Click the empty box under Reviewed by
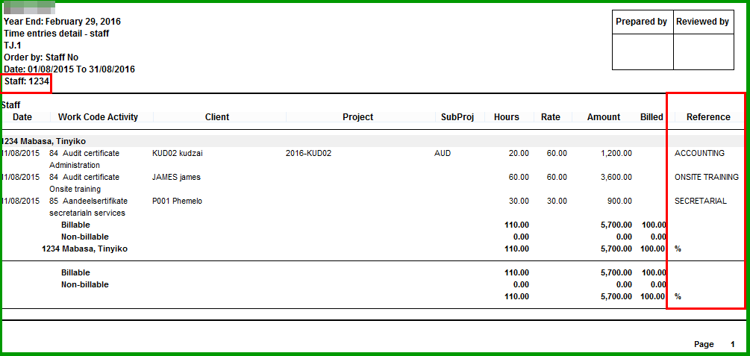Image resolution: width=750 pixels, height=356 pixels. [703, 51]
